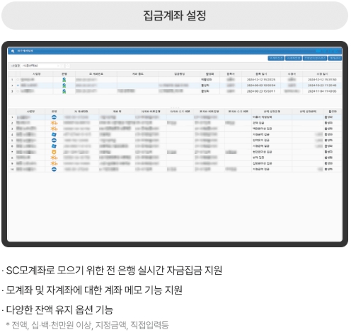Click the leftmost blue button under the title bar
351x332 pixels.
click(x=276, y=58)
